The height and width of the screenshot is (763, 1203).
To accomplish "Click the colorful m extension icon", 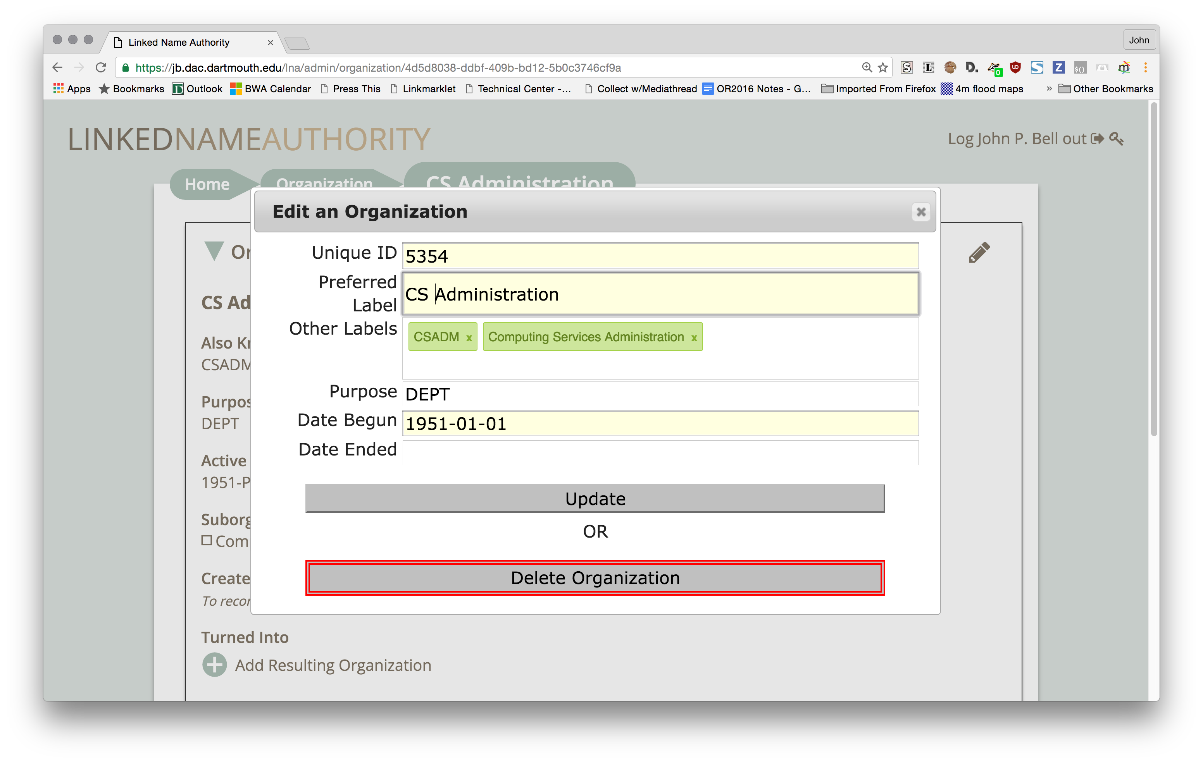I will point(1124,67).
